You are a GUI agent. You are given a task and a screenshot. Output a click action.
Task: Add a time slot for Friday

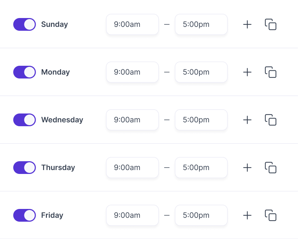pos(247,215)
